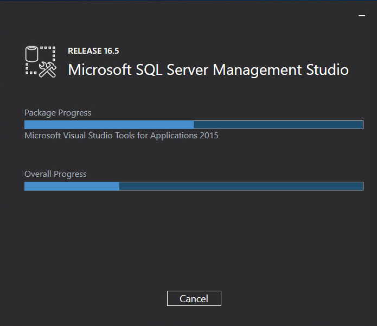This screenshot has width=377, height=326.
Task: Click the database cylinder in the logo
Action: [32, 54]
